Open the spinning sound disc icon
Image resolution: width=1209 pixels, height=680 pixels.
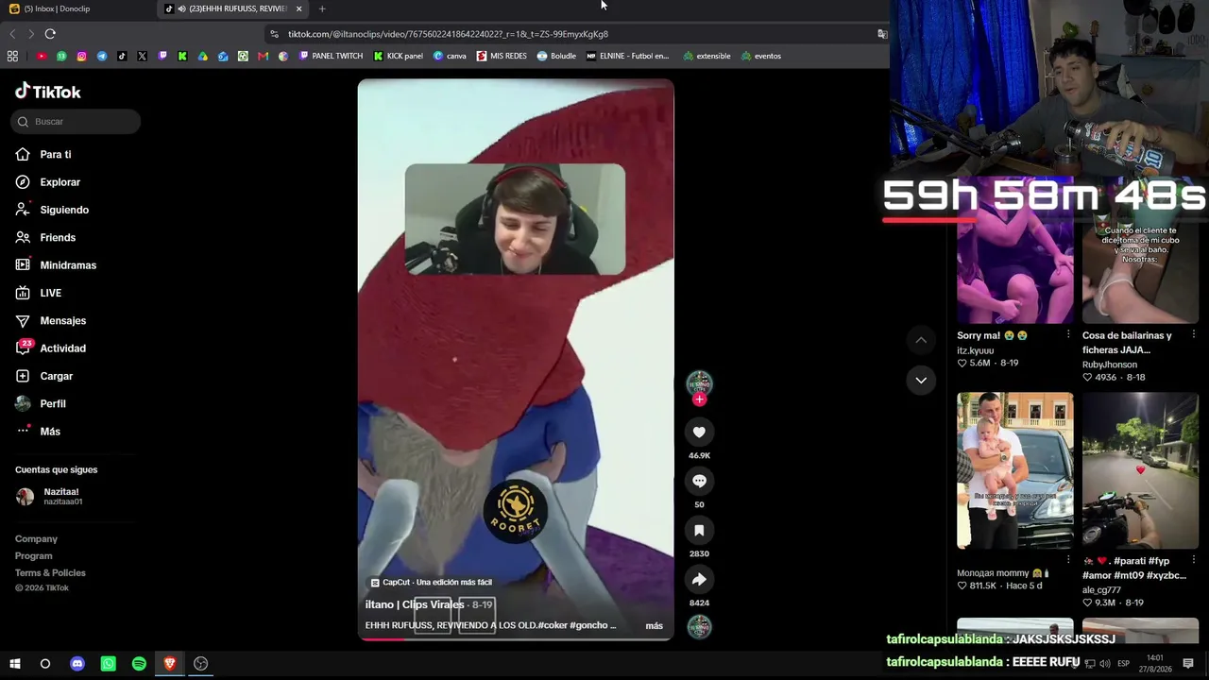pos(699,626)
